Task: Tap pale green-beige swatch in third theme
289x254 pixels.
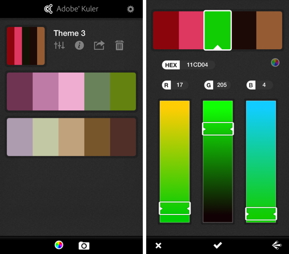Action: (x=46, y=137)
